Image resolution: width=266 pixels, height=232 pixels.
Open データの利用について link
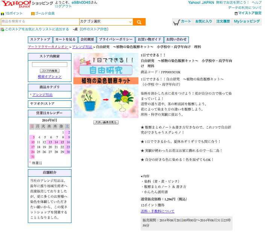245,8
